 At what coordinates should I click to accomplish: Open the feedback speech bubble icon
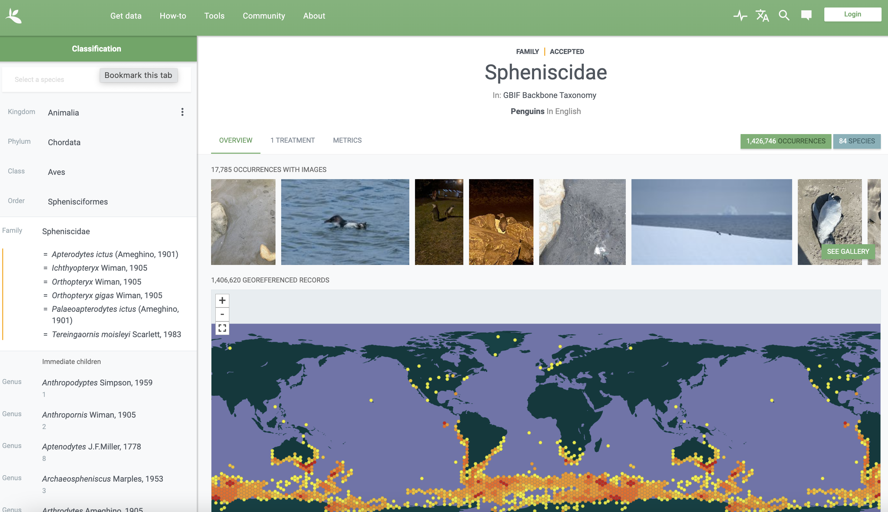point(806,15)
